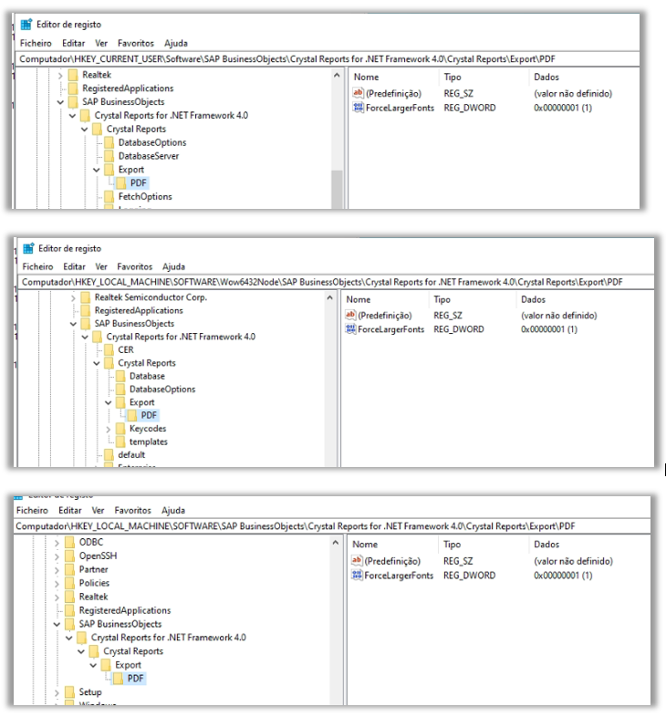
Task: Expand the Setup registry key
Action: point(57,692)
